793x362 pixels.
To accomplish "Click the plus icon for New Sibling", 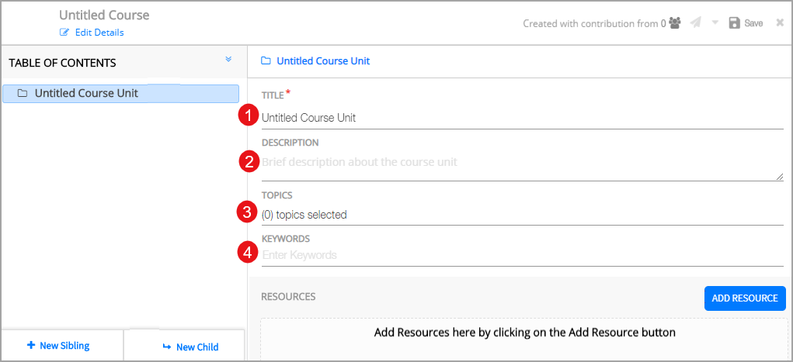I will pyautogui.click(x=30, y=346).
